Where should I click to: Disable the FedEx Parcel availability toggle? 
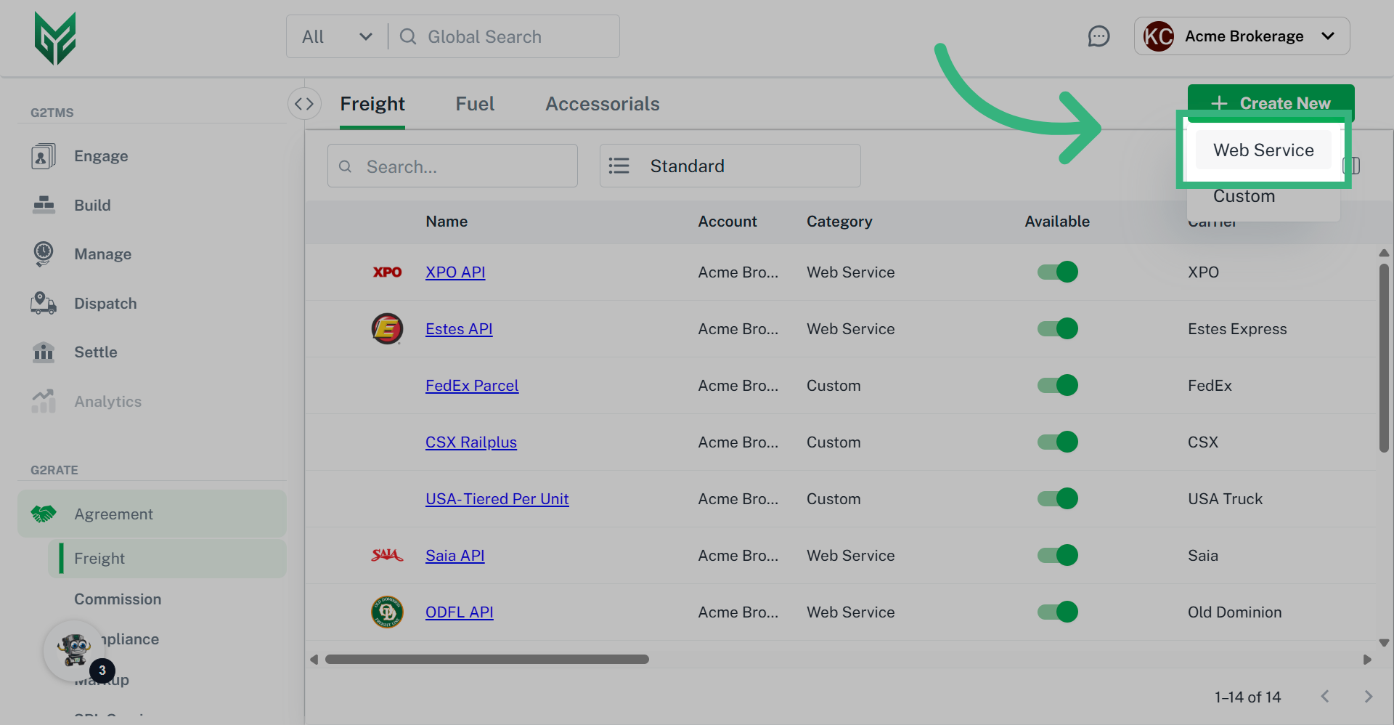click(1057, 385)
